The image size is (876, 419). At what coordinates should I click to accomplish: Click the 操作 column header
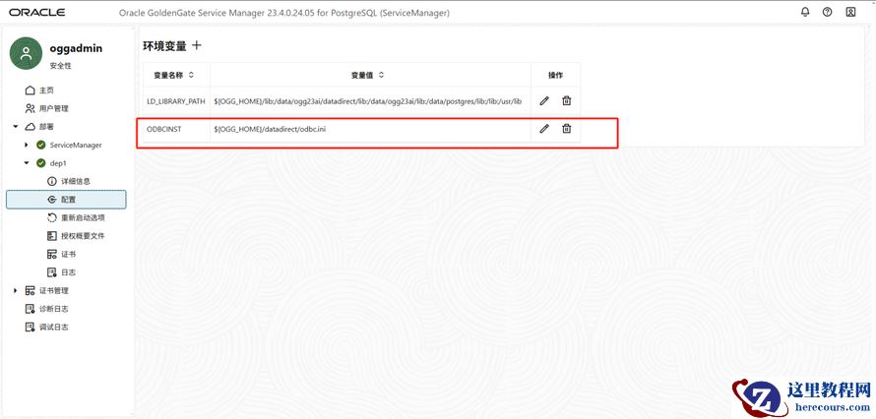click(555, 75)
